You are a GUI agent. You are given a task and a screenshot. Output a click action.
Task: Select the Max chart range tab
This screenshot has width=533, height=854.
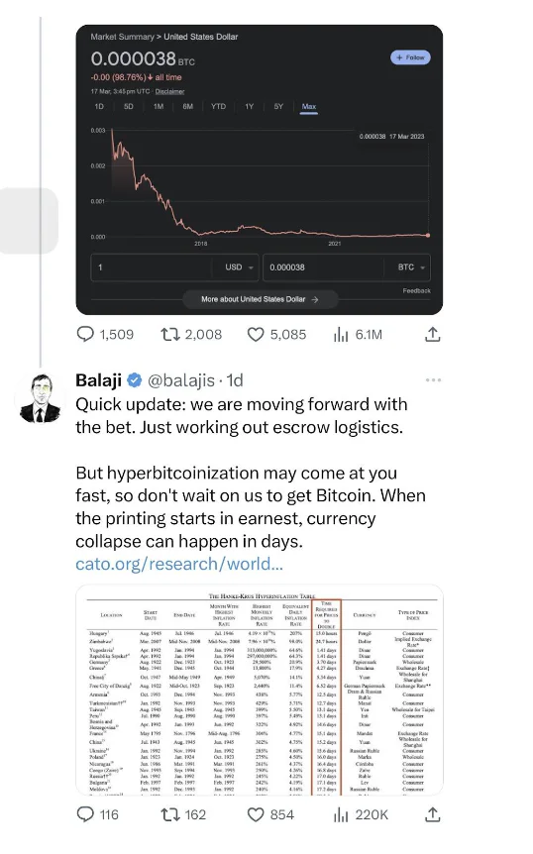coord(309,107)
